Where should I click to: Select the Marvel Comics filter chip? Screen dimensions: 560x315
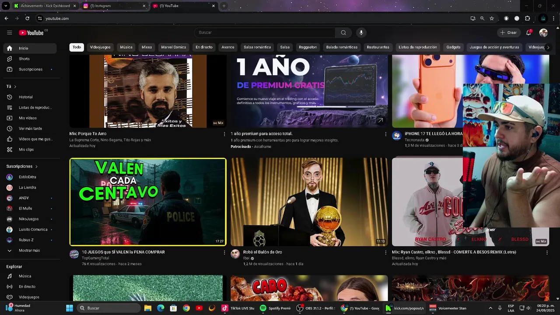(174, 47)
